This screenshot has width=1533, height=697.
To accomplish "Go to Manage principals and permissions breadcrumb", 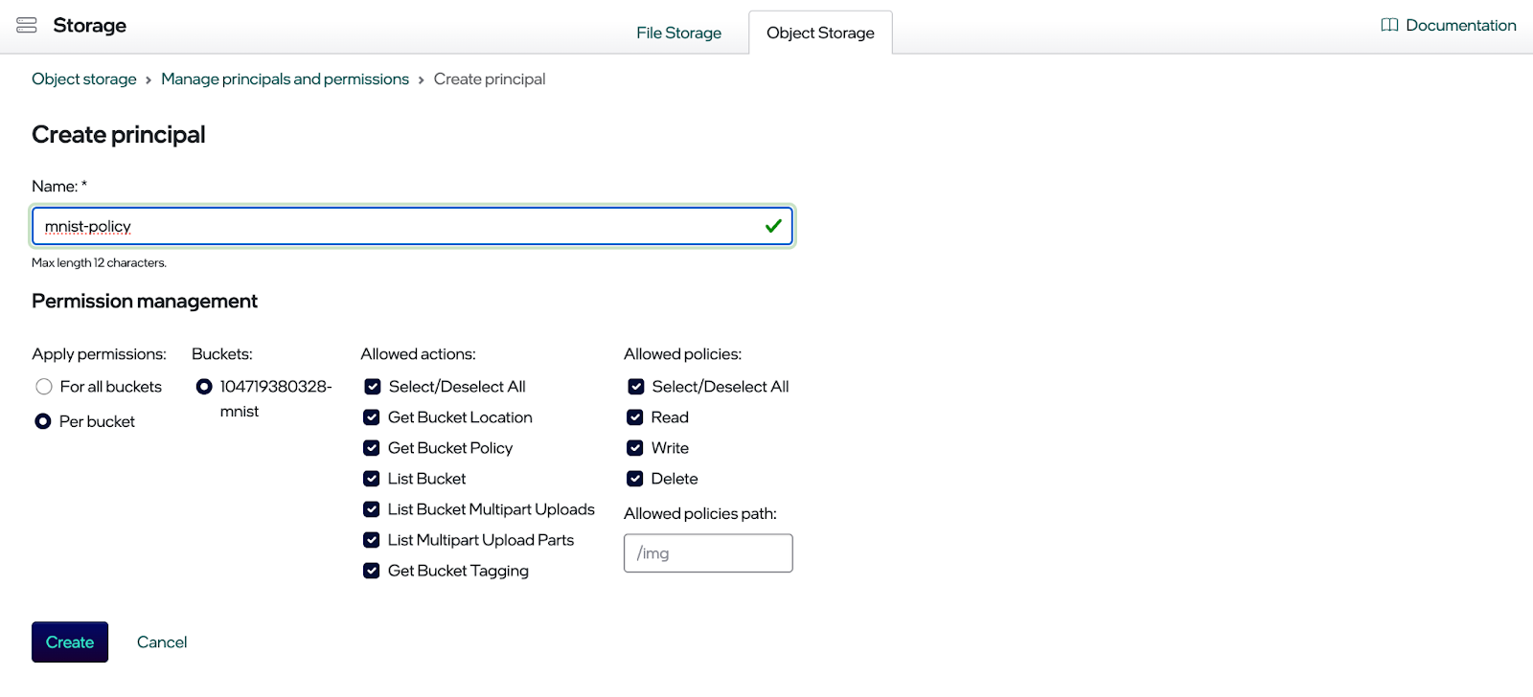I will point(285,79).
